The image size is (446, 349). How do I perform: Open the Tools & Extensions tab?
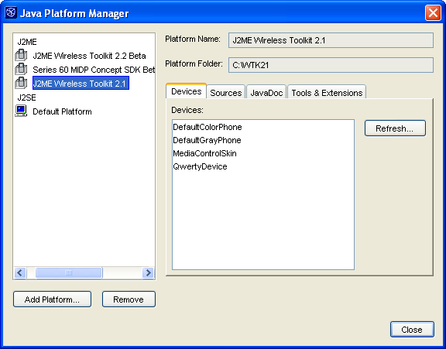[327, 92]
